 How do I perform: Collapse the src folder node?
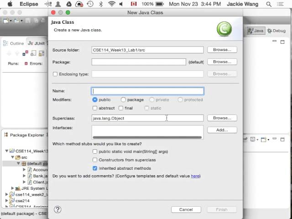click(13, 157)
